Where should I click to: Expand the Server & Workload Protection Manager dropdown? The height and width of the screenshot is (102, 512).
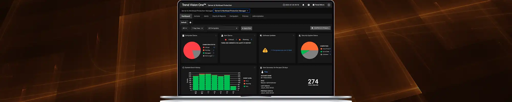231,11
